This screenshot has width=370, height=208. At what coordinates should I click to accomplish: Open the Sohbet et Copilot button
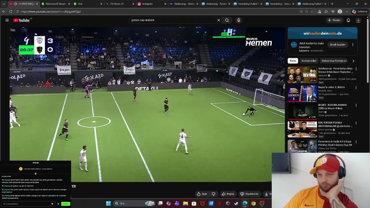(360, 12)
